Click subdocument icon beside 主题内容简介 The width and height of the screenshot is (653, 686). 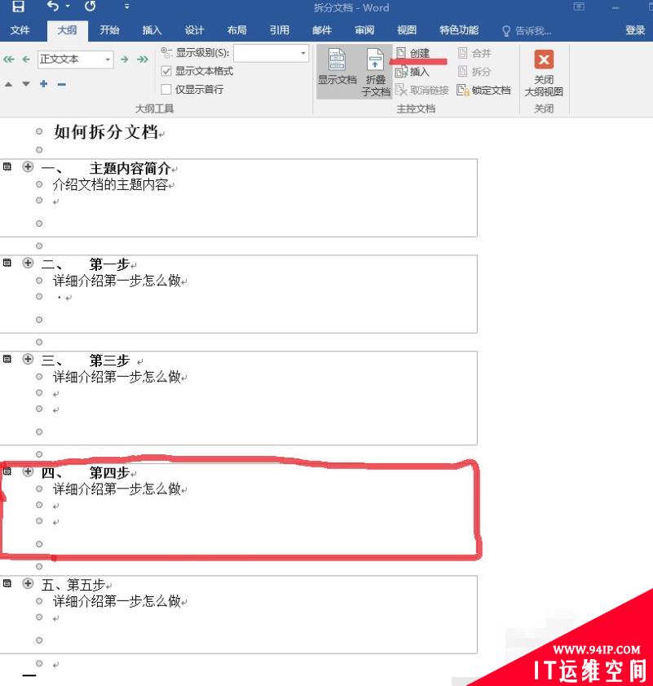pos(7,166)
